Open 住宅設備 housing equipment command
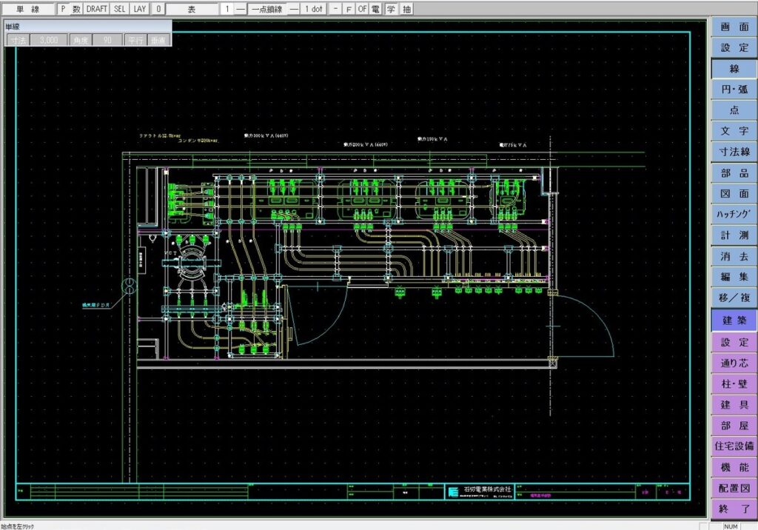The width and height of the screenshot is (758, 530). [x=734, y=446]
